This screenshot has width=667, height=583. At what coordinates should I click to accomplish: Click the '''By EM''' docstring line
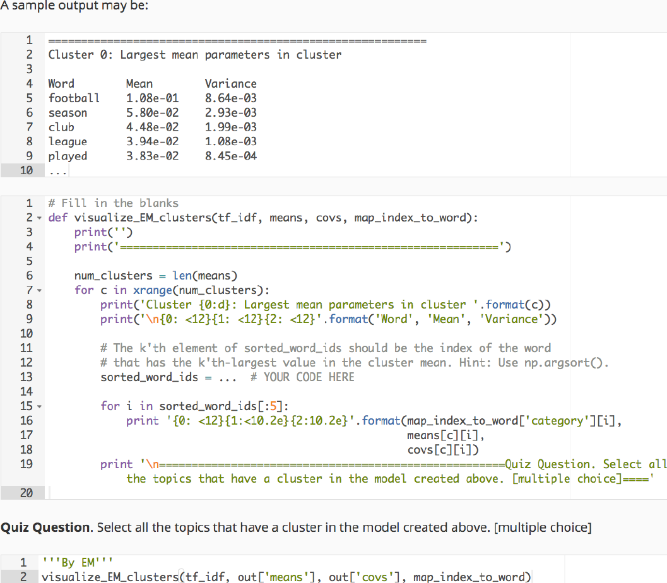77,563
